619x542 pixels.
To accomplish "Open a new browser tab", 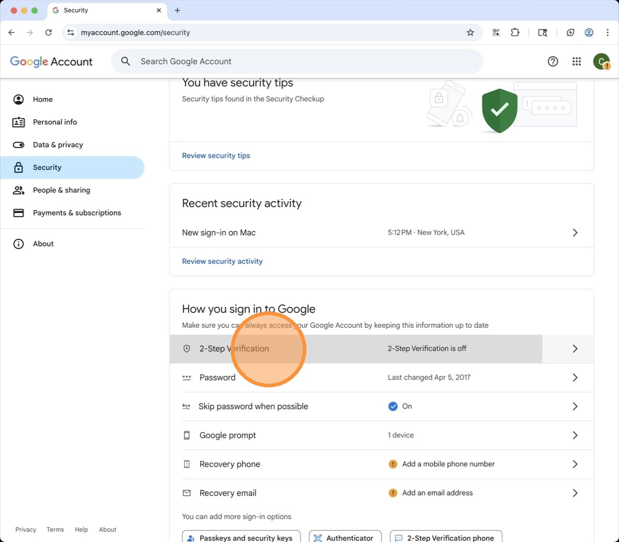I will pyautogui.click(x=177, y=10).
